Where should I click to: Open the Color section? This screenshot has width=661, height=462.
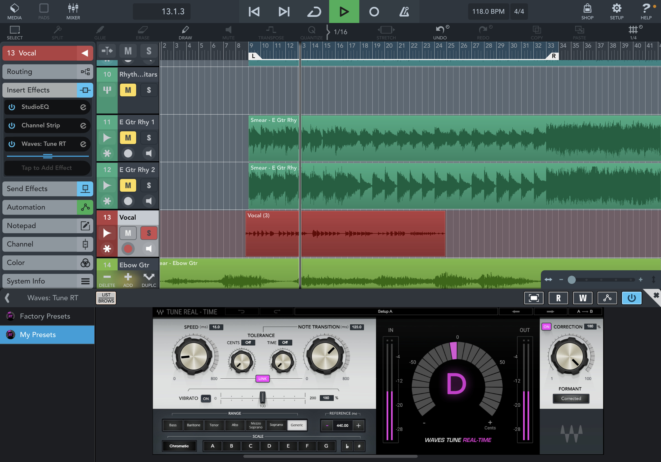[x=48, y=262]
